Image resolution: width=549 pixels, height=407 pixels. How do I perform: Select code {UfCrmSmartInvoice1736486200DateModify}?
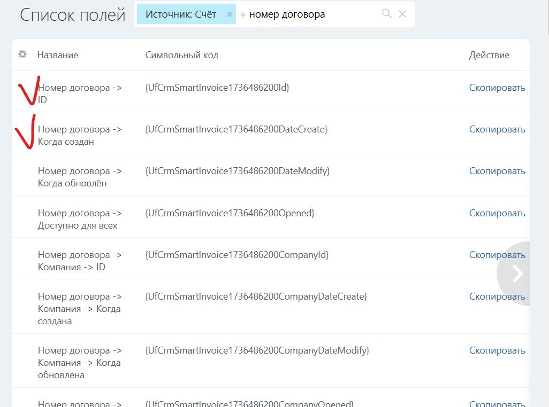click(x=238, y=171)
